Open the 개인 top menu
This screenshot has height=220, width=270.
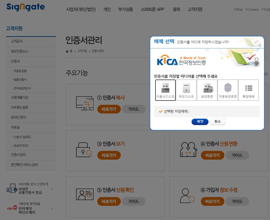coord(107,9)
